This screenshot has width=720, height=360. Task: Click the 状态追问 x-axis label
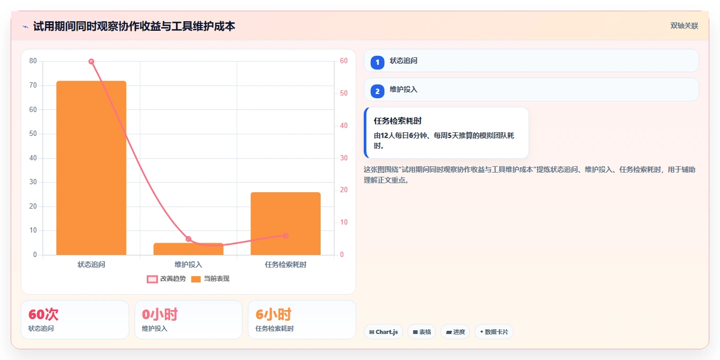tap(91, 264)
